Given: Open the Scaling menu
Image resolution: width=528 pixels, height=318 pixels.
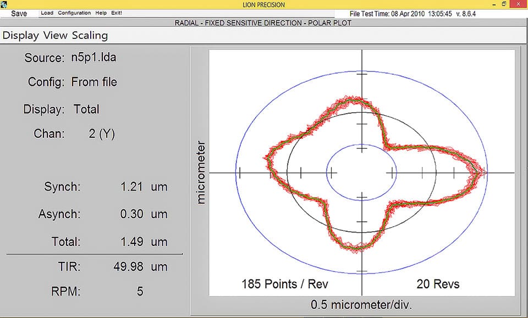Looking at the screenshot, I should [x=90, y=35].
